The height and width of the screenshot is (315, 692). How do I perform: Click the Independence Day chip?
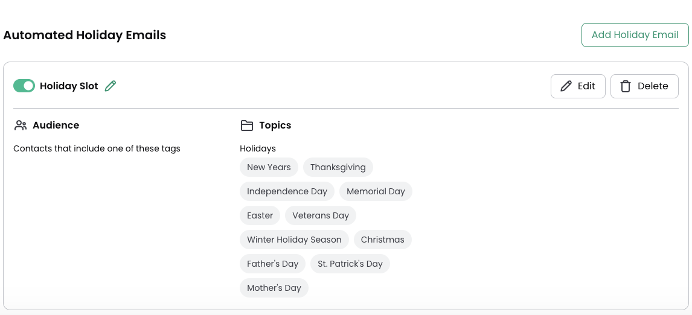[x=287, y=191]
